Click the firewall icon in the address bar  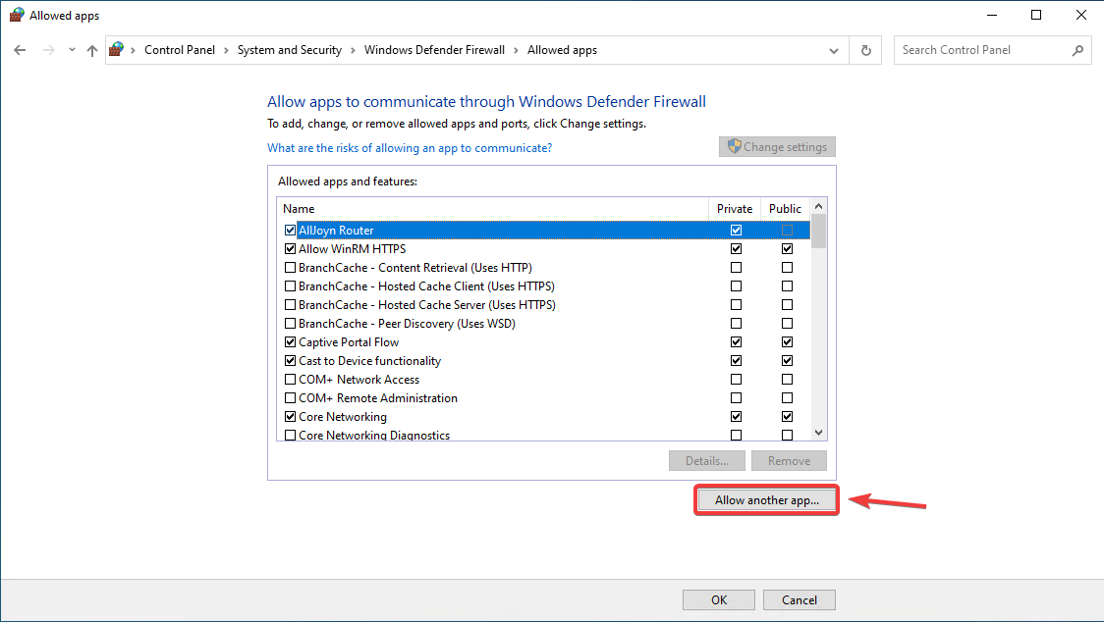(x=116, y=49)
